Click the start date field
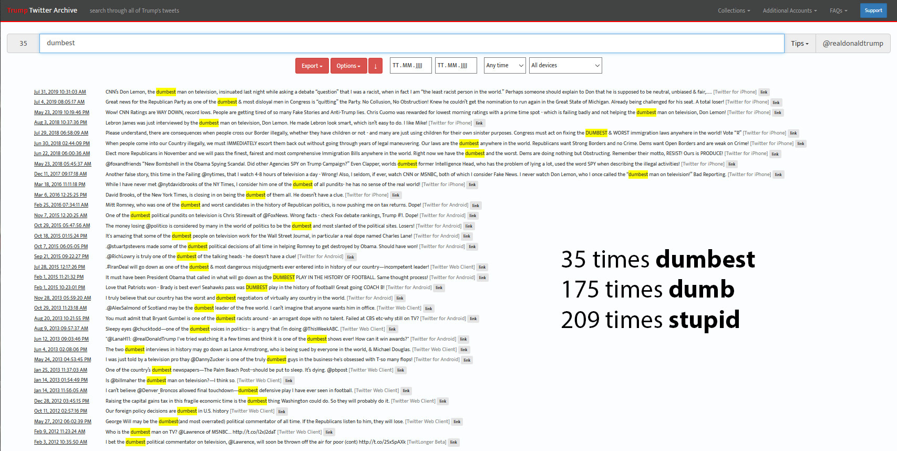This screenshot has height=451, width=897. [410, 66]
